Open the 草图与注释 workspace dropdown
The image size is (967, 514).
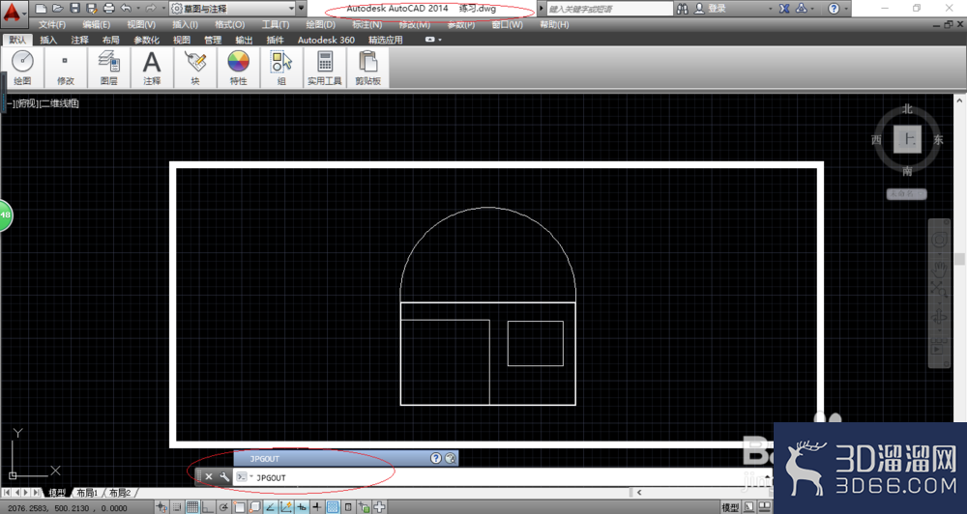(233, 9)
